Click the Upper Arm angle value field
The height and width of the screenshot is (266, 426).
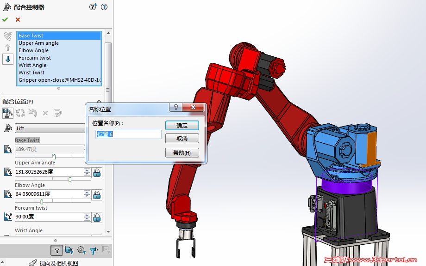pyautogui.click(x=49, y=172)
